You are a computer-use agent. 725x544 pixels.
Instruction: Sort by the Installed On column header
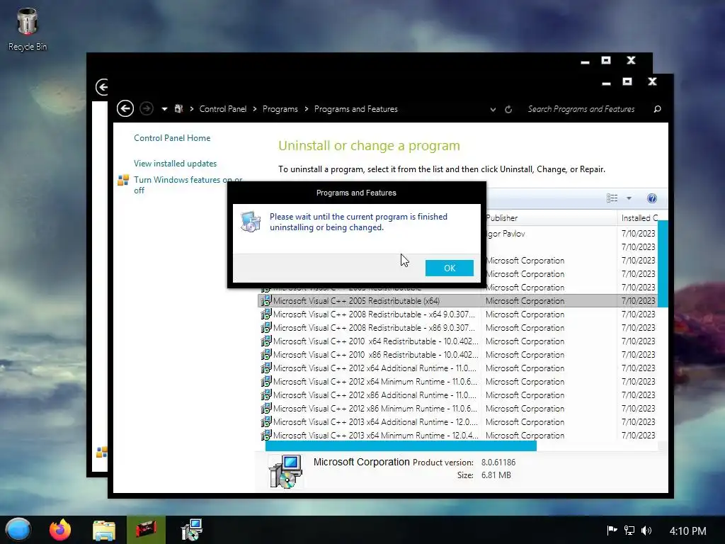click(639, 218)
